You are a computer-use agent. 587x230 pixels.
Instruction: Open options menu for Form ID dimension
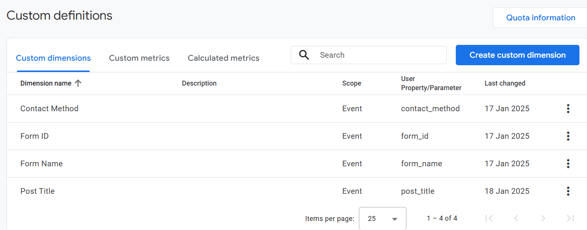click(x=568, y=136)
